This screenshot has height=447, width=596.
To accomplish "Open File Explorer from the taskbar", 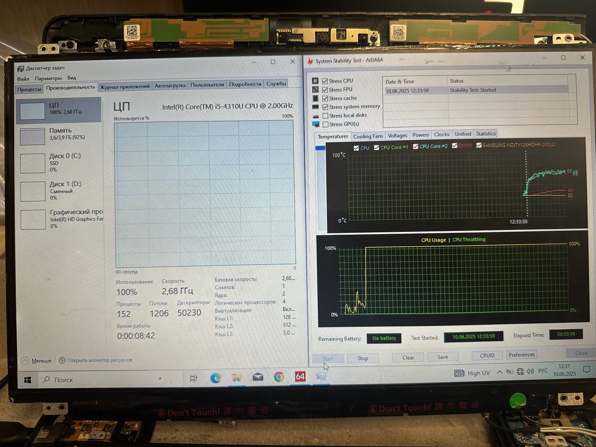I will point(237,378).
